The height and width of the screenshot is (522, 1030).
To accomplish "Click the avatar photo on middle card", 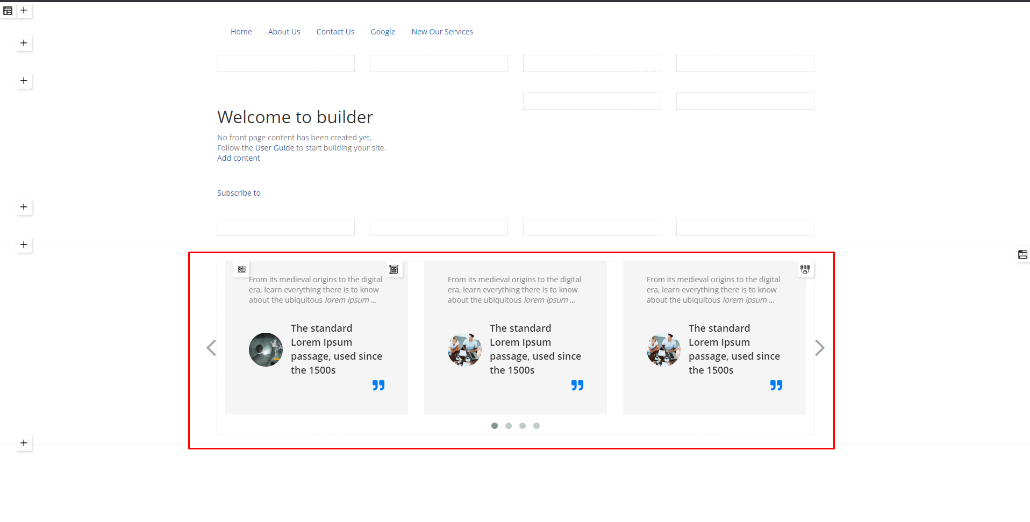I will (464, 349).
